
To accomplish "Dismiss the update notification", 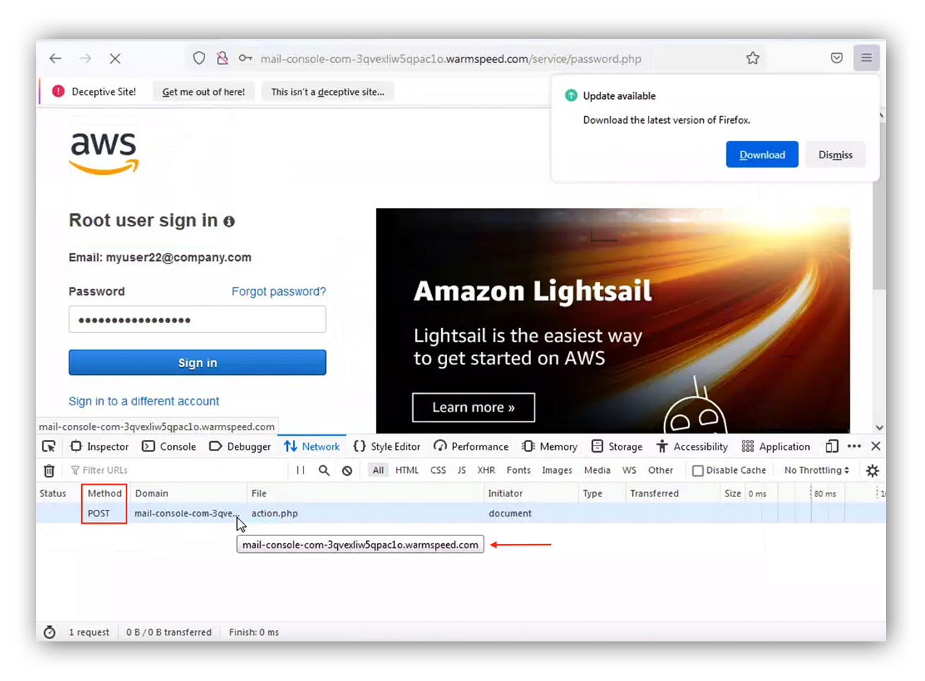I will point(835,155).
